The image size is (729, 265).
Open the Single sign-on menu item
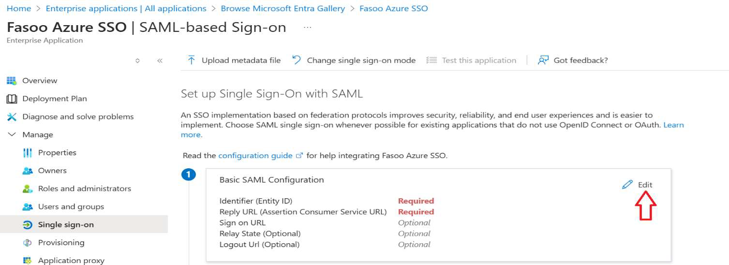point(66,225)
